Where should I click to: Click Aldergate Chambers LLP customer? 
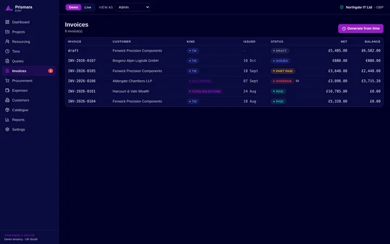[132, 81]
